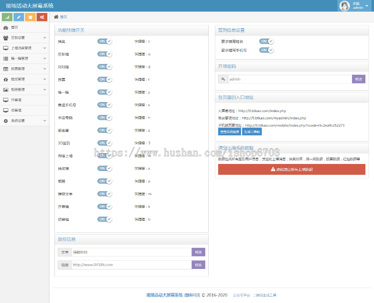The width and height of the screenshot is (374, 303).
Task: Click the orange users shortcut button
Action: [x=30, y=17]
